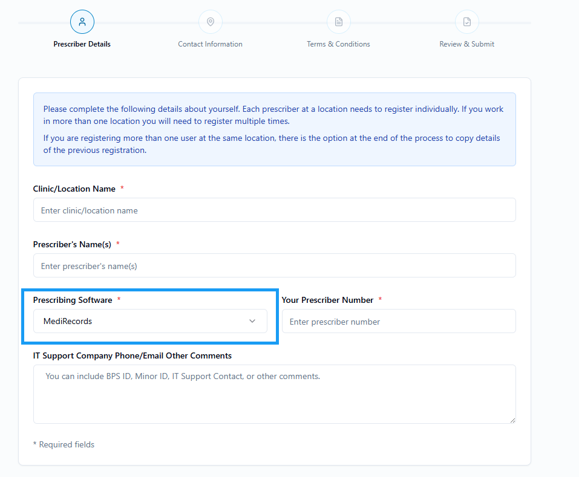
Task: Click the Review & Submit checked-file icon
Action: [x=466, y=22]
